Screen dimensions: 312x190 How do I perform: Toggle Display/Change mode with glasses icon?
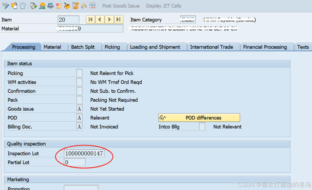[6, 5]
